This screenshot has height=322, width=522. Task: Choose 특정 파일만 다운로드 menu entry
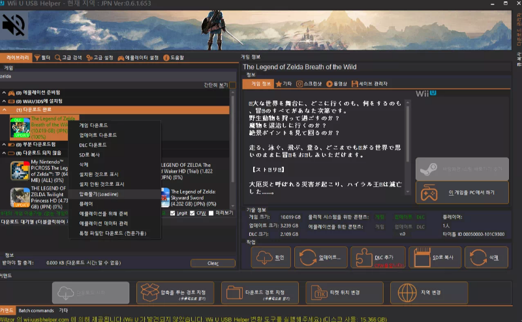click(x=115, y=233)
